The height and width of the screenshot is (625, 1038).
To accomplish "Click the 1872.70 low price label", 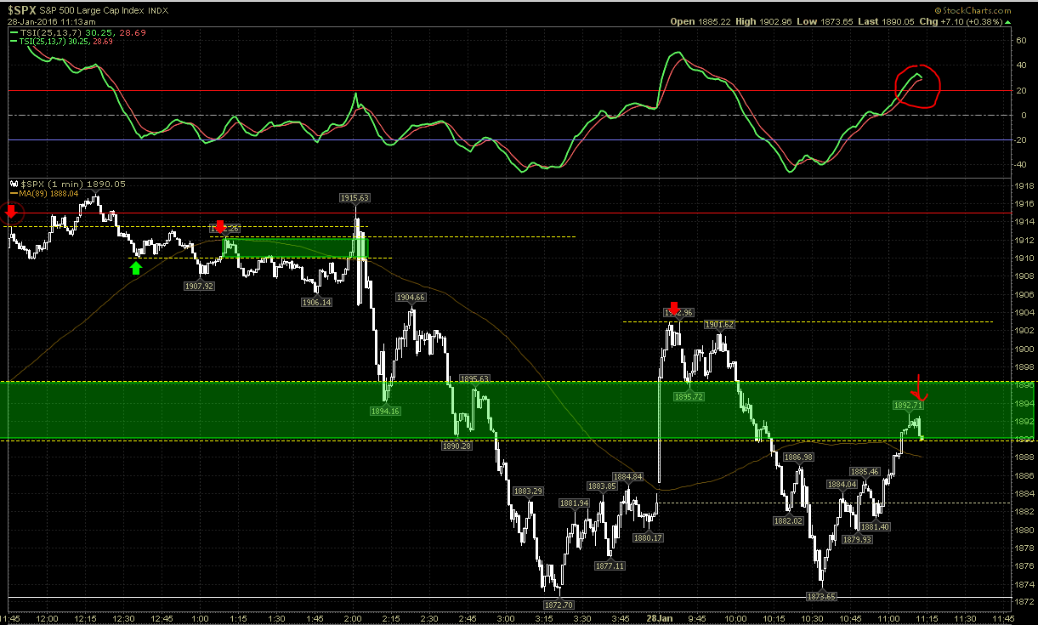I will click(559, 605).
